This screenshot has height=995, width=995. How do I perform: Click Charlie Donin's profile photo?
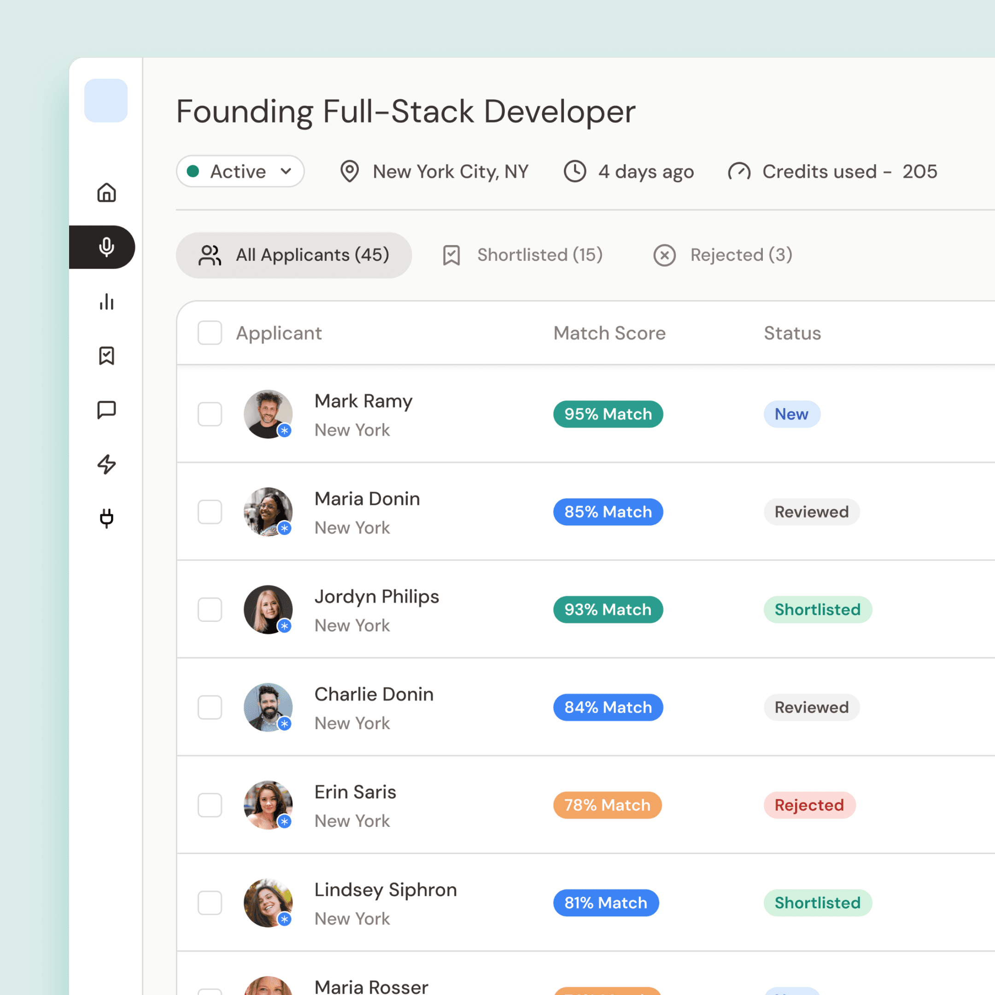point(268,707)
